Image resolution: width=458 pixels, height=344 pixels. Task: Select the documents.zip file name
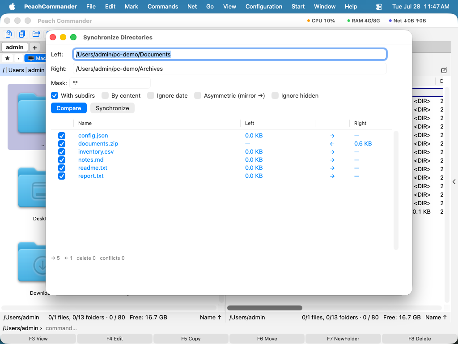(98, 144)
